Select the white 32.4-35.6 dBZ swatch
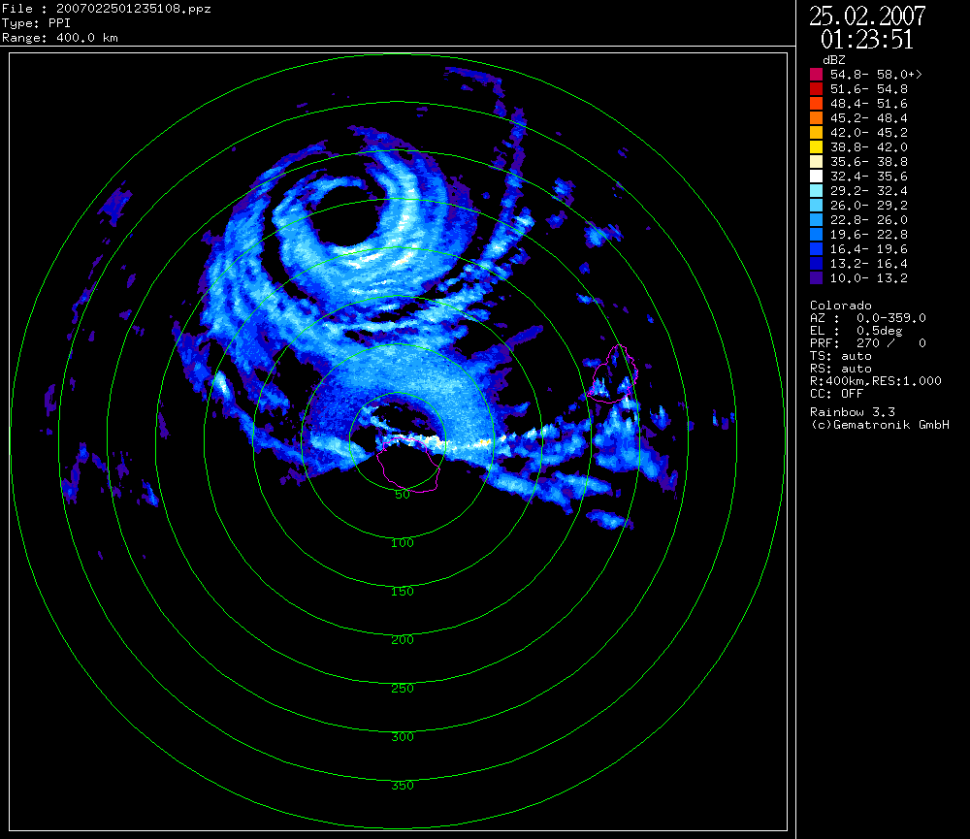 [x=817, y=176]
